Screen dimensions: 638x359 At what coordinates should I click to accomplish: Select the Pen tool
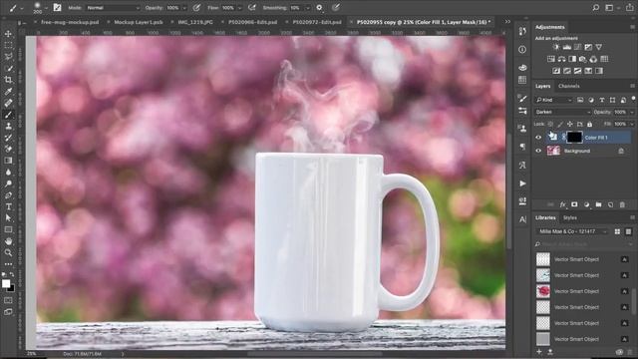click(8, 195)
